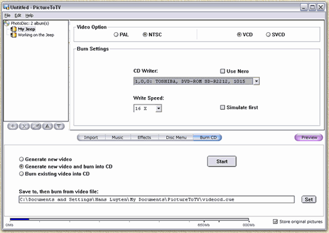
Task: Switch to the Import tab
Action: pos(91,138)
